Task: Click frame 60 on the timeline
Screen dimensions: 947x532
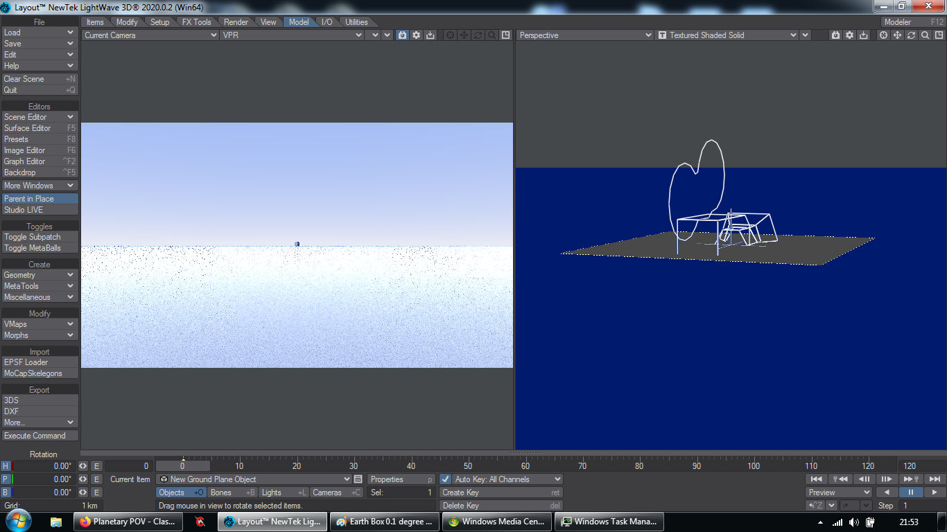Action: 525,466
